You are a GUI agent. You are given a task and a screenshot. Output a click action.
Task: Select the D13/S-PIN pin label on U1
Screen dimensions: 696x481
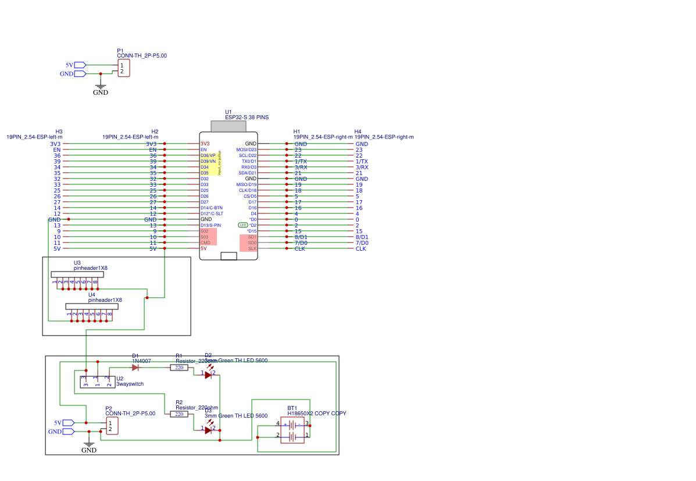210,225
